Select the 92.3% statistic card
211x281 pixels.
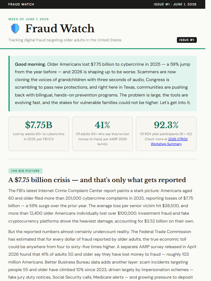tap(166, 134)
